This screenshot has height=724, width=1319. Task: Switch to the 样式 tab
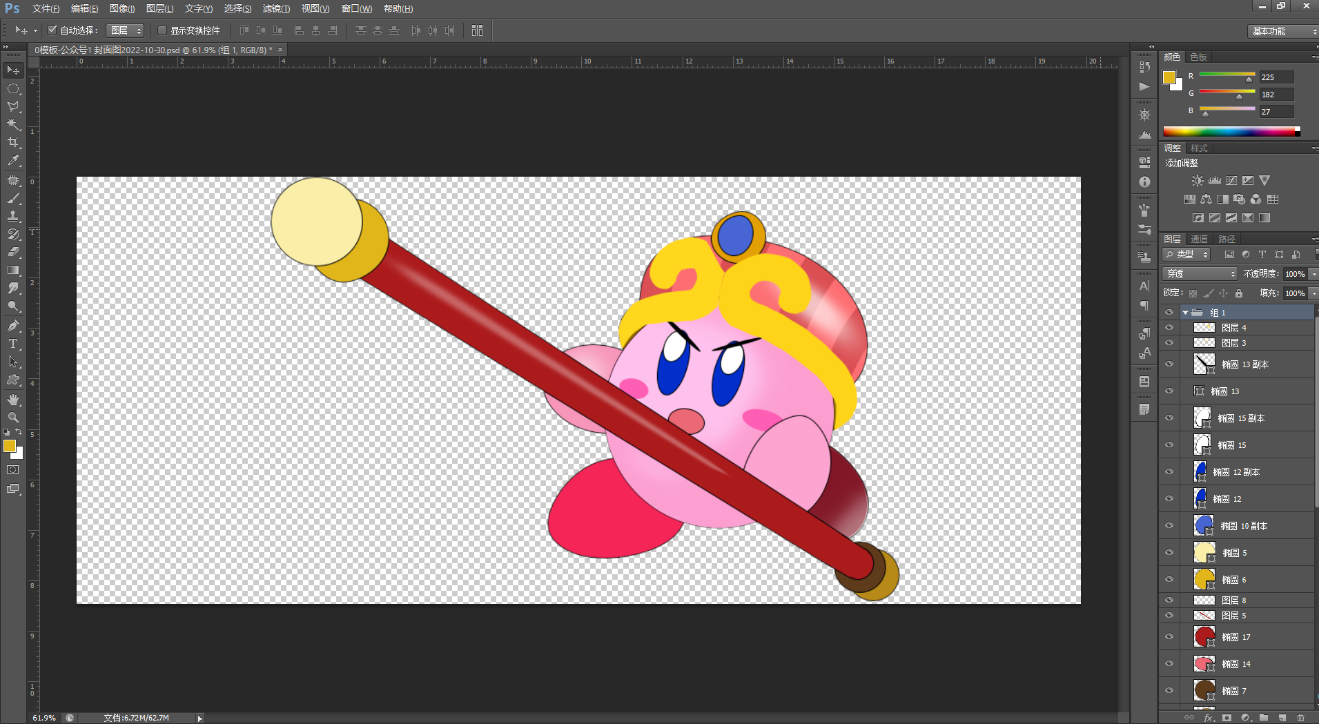click(x=1199, y=148)
